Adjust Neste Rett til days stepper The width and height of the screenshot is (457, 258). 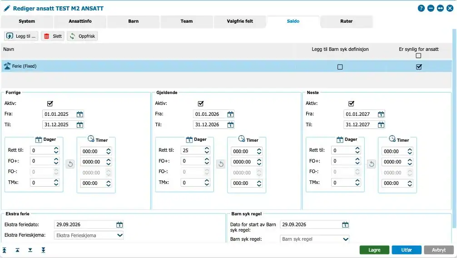click(x=358, y=150)
